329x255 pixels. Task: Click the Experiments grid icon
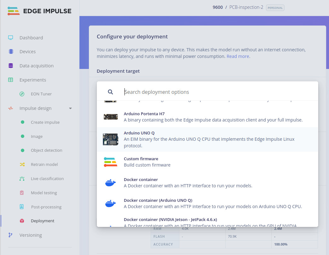pos(10,80)
